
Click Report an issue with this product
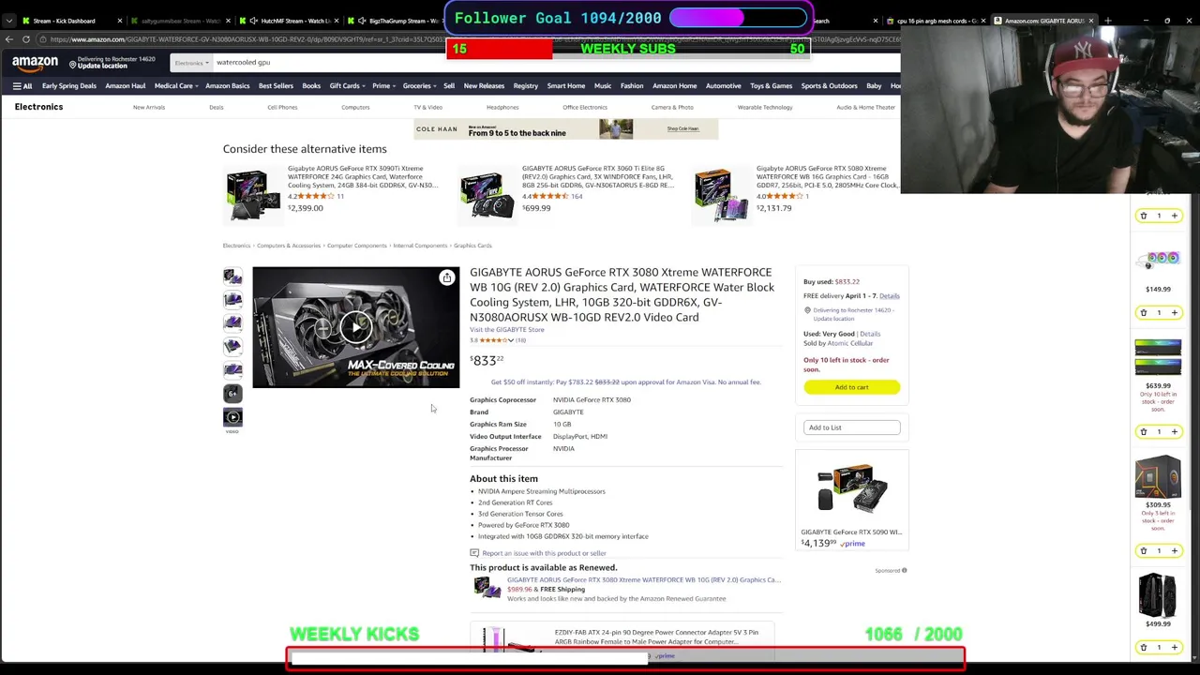(544, 553)
